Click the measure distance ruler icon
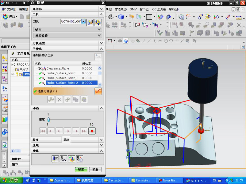The height and width of the screenshot is (184, 246). [x=239, y=17]
